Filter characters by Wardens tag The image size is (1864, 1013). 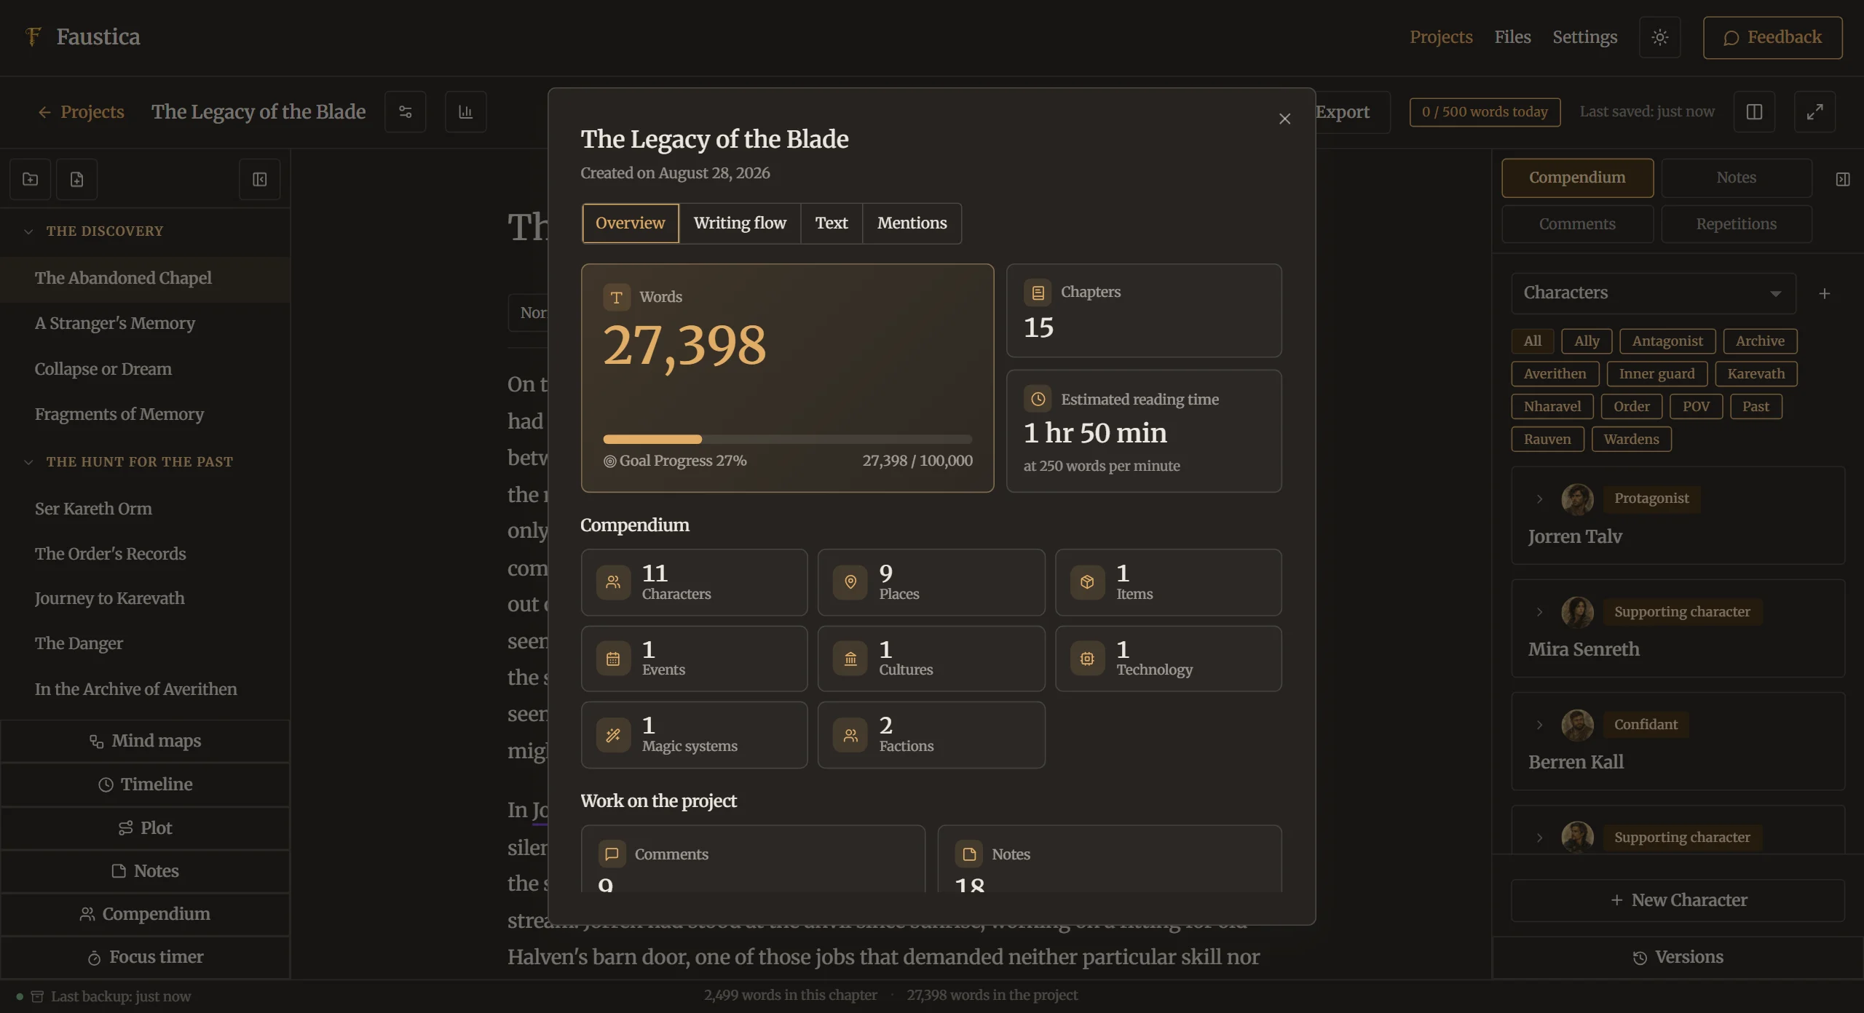[1631, 439]
